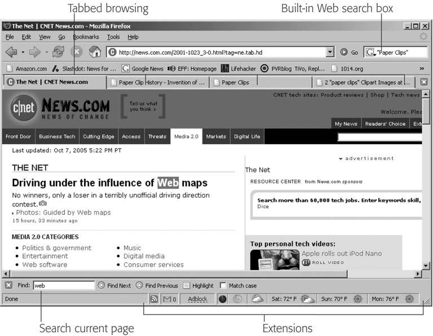Click the camera icon beside the headline
Viewport: 433px width, 336px height.
pos(43,204)
